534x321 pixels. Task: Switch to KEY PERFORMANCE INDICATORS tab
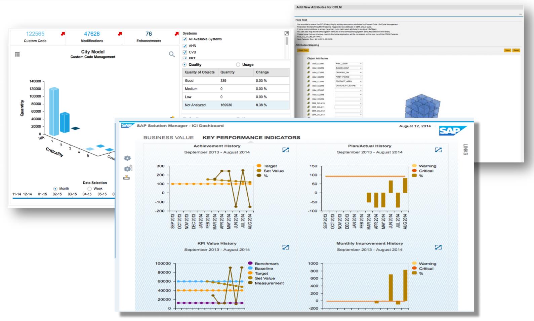coord(251,137)
